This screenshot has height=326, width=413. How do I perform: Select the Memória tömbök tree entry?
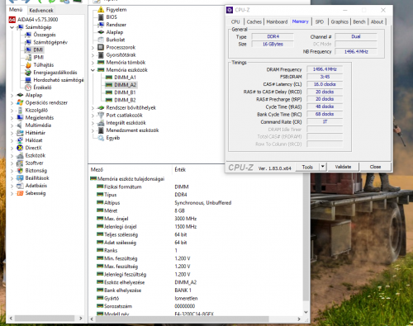point(126,63)
